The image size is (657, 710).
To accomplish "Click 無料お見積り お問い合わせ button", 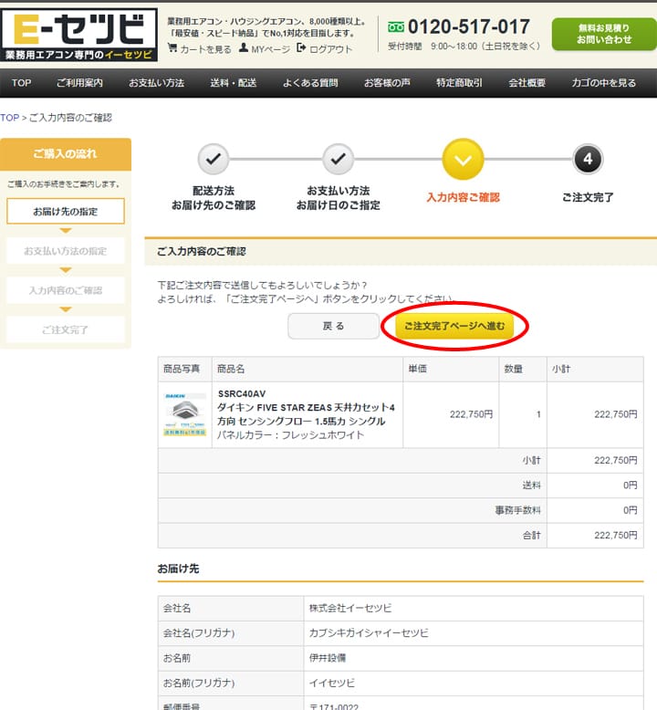I will pos(603,34).
